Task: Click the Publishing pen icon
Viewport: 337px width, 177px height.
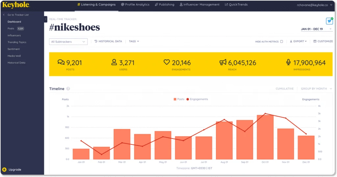Action: point(156,5)
